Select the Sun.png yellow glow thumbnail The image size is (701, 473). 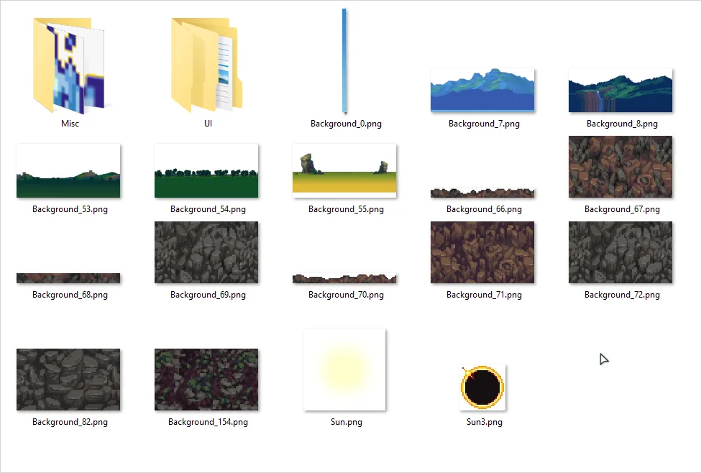click(x=344, y=369)
